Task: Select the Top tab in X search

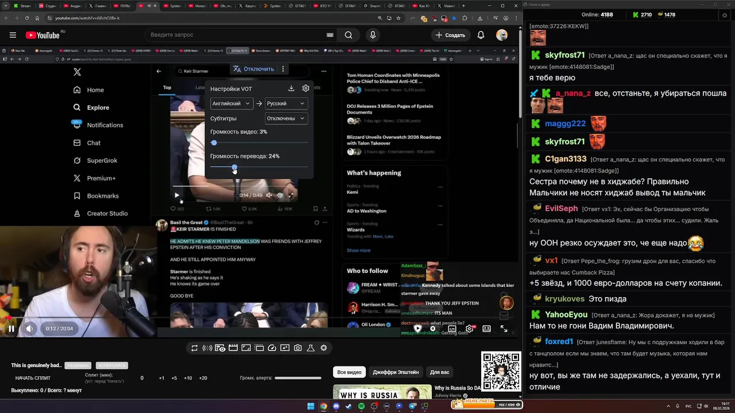Action: tap(167, 88)
